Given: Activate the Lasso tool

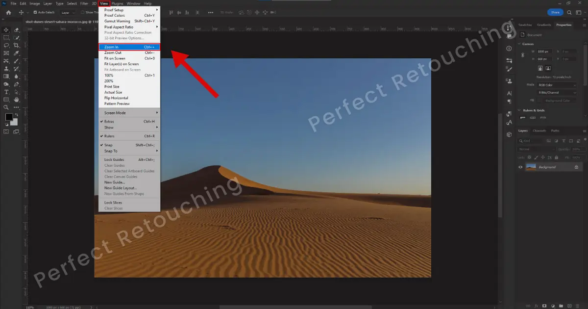Looking at the screenshot, I should click(6, 45).
